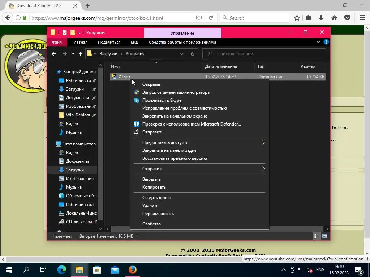
Task: Go back in Explorer navigation
Action: click(54, 54)
